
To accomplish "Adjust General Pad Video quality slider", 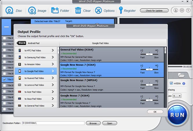I will [x=149, y=54].
